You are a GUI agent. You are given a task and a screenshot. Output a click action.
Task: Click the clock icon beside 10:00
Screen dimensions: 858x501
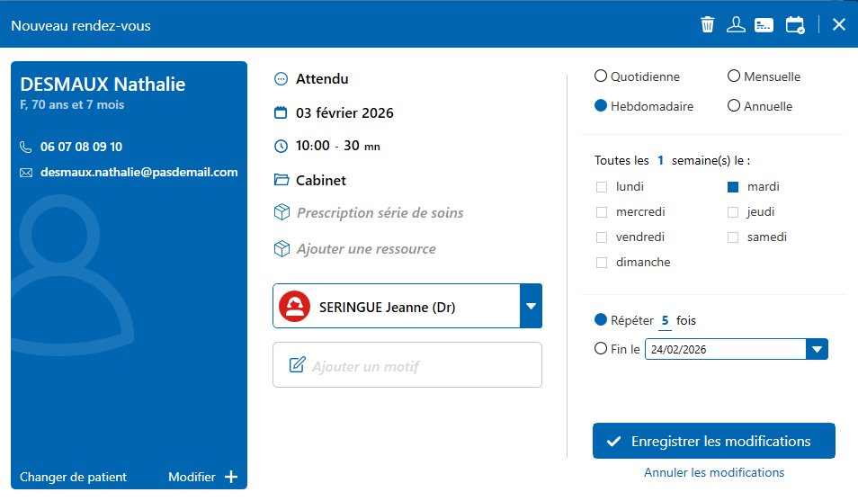point(281,146)
